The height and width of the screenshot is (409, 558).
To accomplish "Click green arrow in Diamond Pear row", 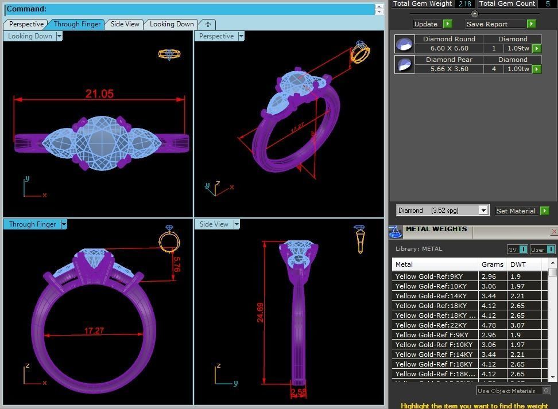I will tap(537, 69).
